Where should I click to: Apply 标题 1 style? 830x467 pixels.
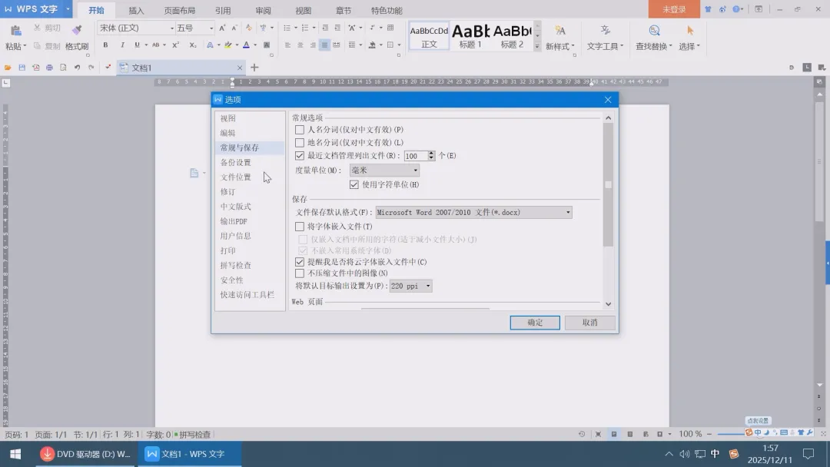coord(470,37)
